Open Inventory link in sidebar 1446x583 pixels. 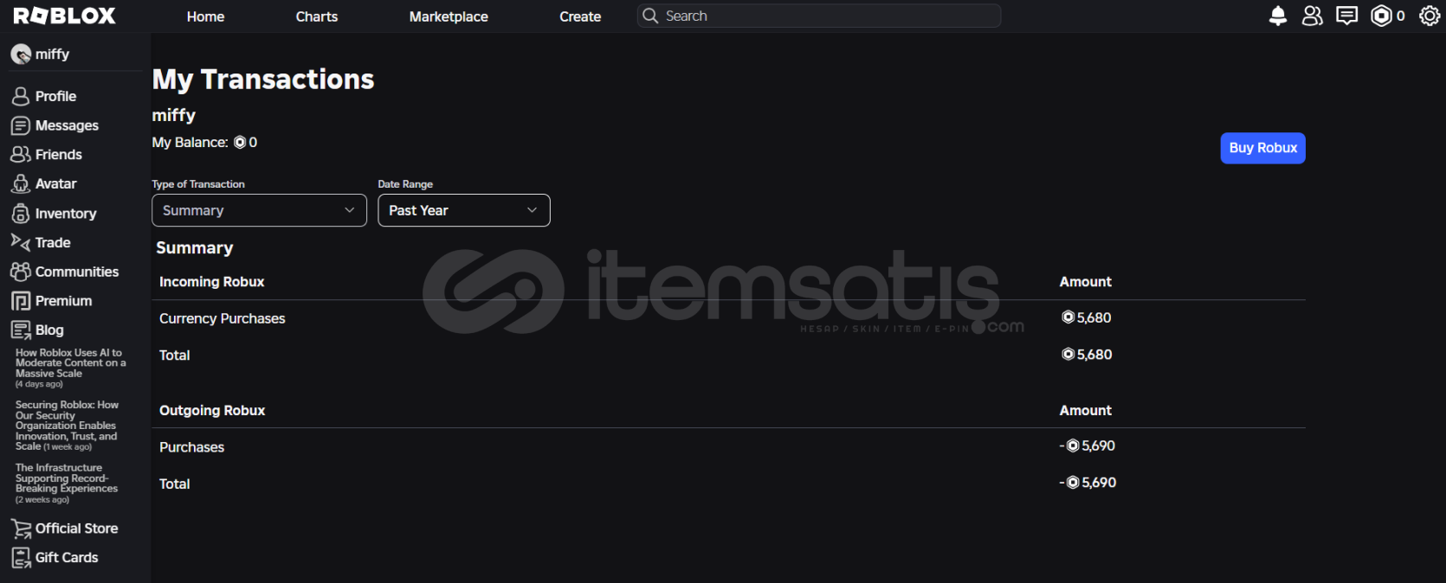(x=66, y=214)
